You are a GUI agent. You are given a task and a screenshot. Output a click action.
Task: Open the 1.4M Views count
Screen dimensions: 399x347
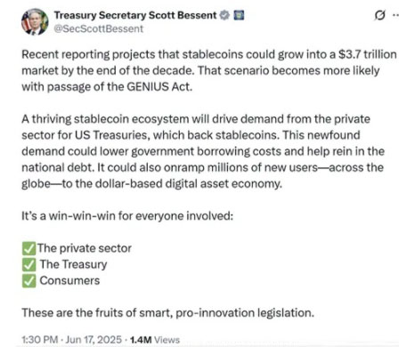[155, 340]
